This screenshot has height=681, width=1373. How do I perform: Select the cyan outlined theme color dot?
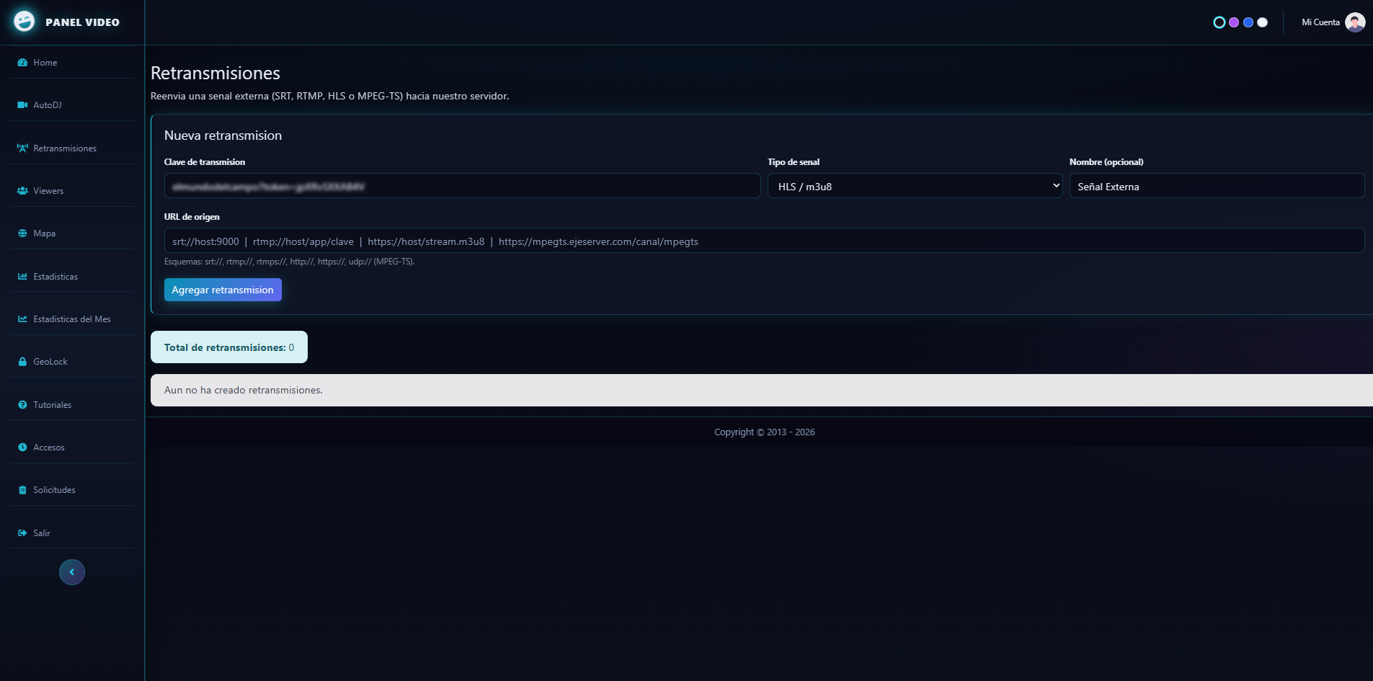point(1219,22)
